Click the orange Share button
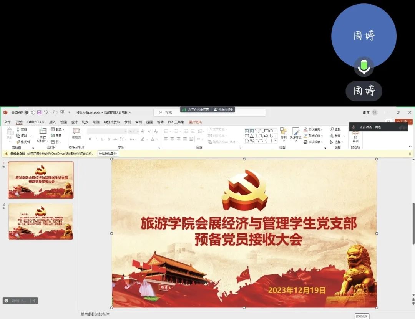The width and height of the screenshot is (415, 319). (403, 122)
